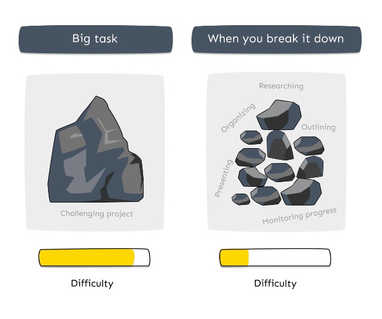
Task: Select the Organizing label
Action: (x=238, y=118)
